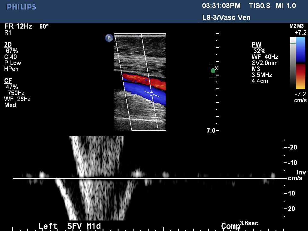This screenshot has width=308, height=231.
Task: Click the L9-3/Vasc Ven transducer preset
Action: click(x=226, y=17)
